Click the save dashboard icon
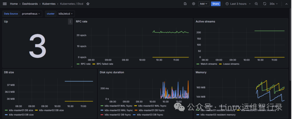292x119 pixels. point(185,4)
